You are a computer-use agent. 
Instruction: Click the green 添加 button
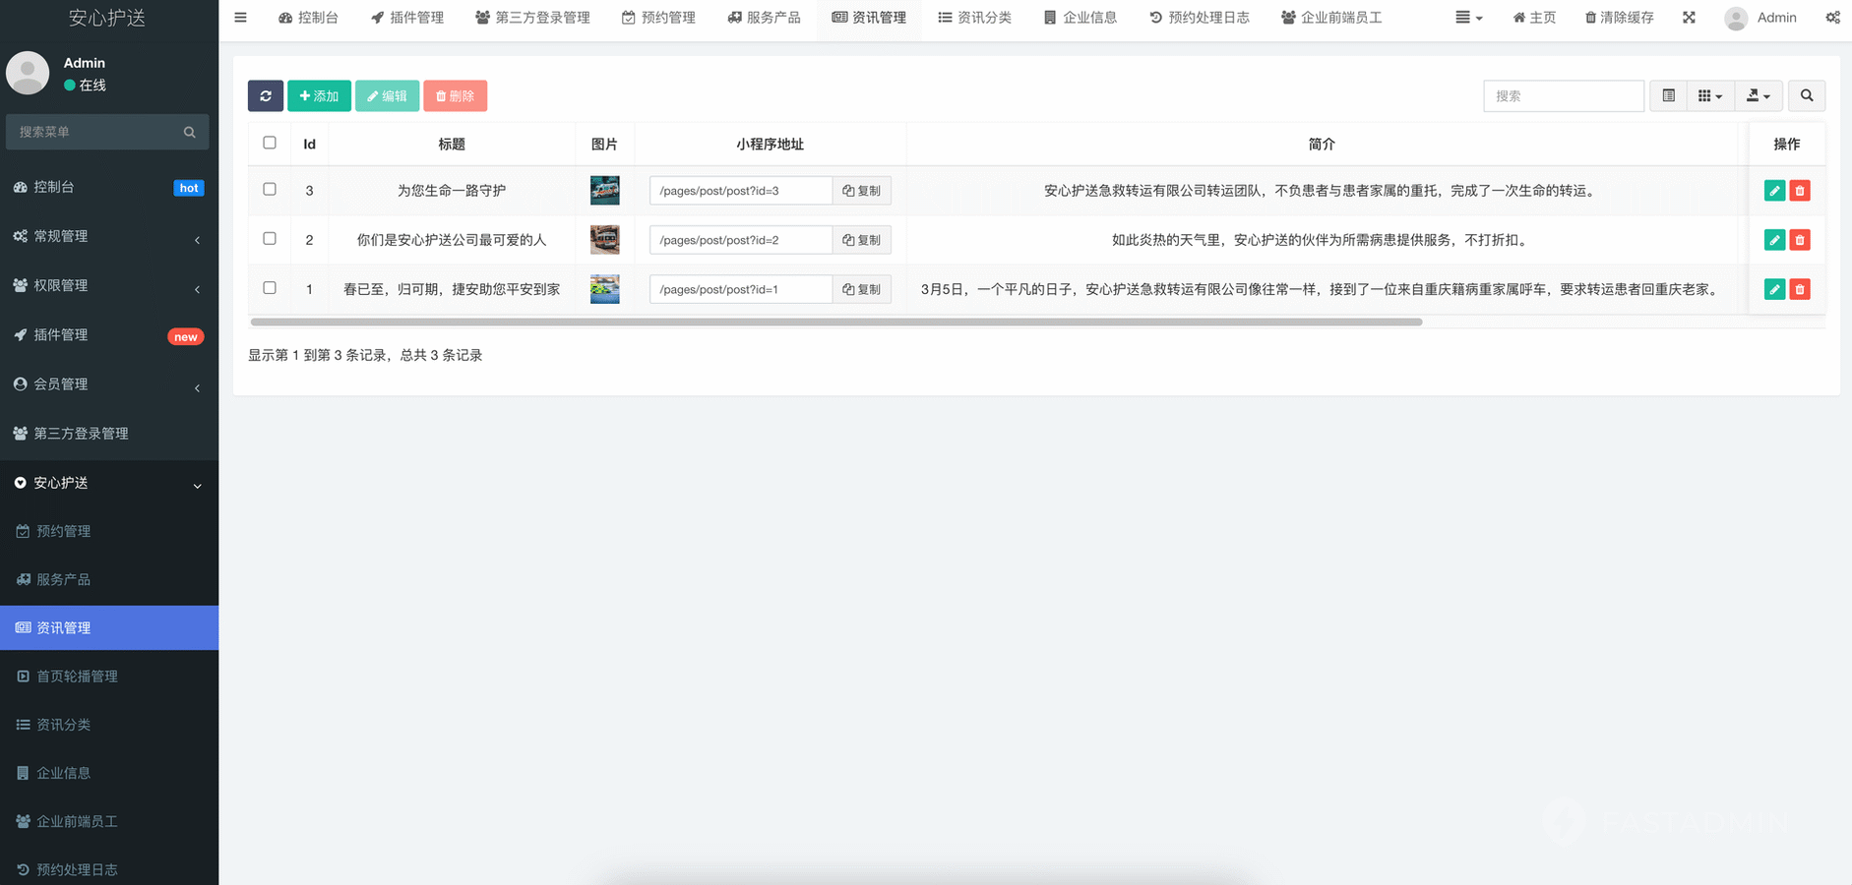[x=319, y=95]
